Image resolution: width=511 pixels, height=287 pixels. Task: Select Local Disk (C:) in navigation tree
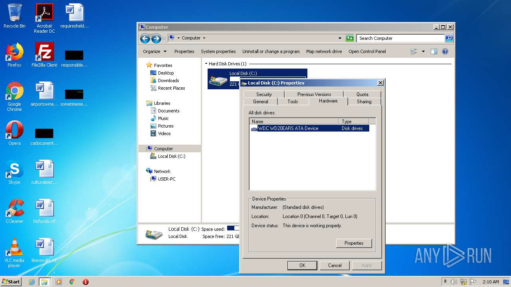(x=172, y=156)
